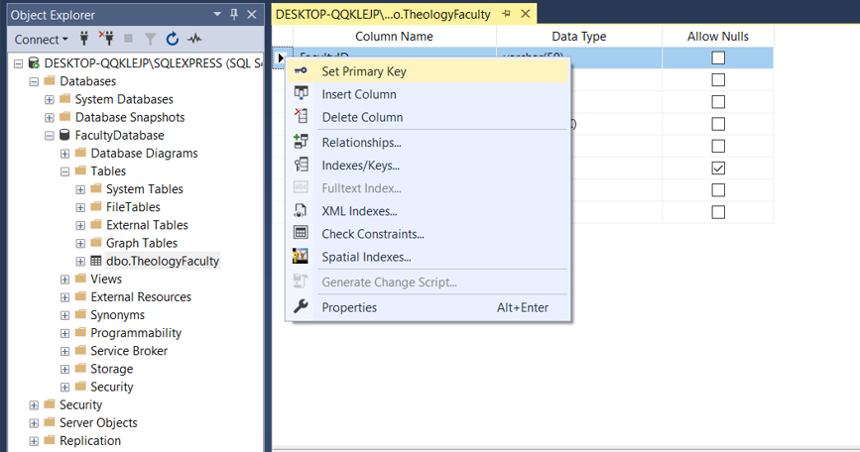This screenshot has width=860, height=452.
Task: Click the server icon for DESKTOP-QQKLEJP\SQLEXPRESS
Action: 34,63
